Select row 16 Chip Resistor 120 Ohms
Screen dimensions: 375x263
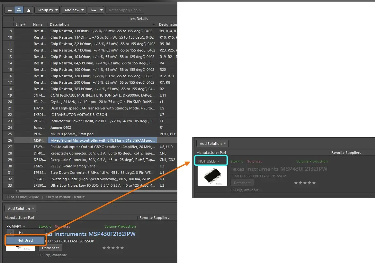90,76
